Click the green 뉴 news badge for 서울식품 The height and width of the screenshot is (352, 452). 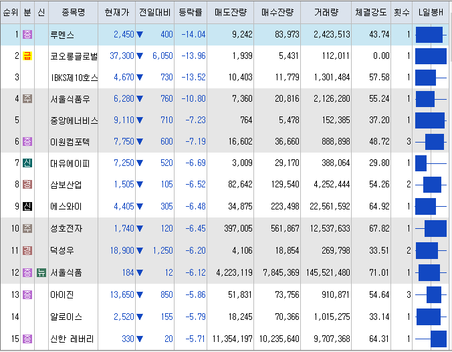pyautogui.click(x=41, y=272)
